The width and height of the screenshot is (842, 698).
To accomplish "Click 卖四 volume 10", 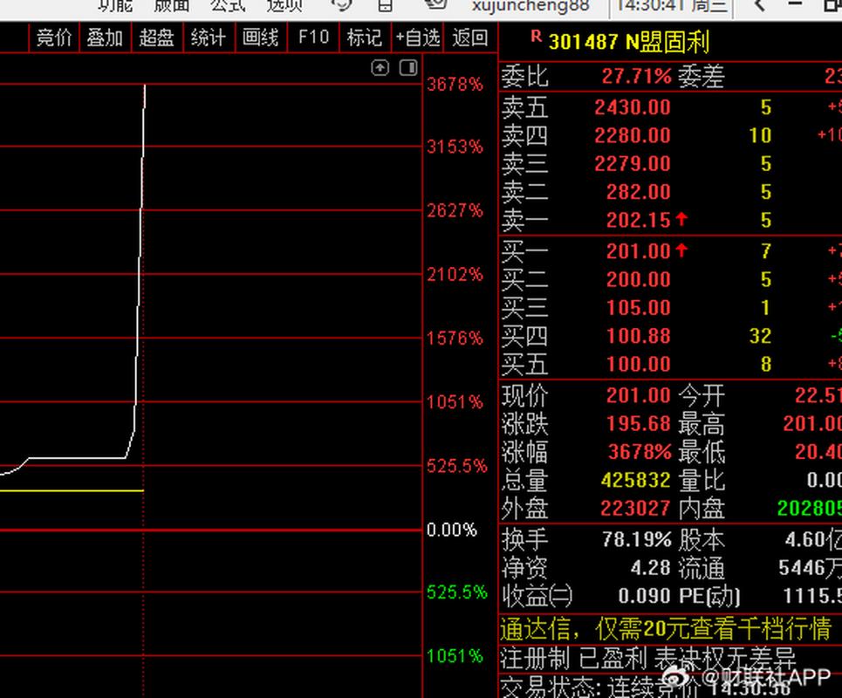I will coord(760,135).
